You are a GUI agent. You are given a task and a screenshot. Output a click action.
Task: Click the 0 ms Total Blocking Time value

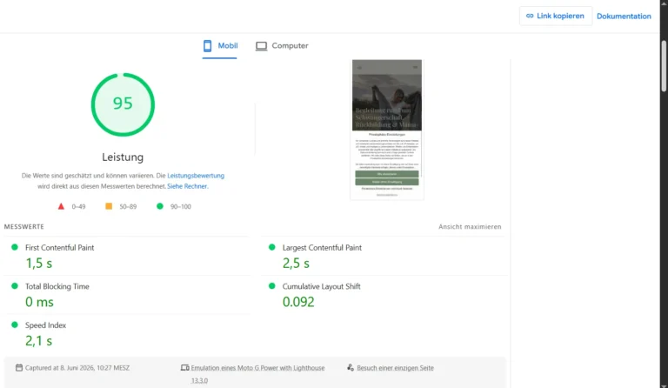(x=39, y=302)
